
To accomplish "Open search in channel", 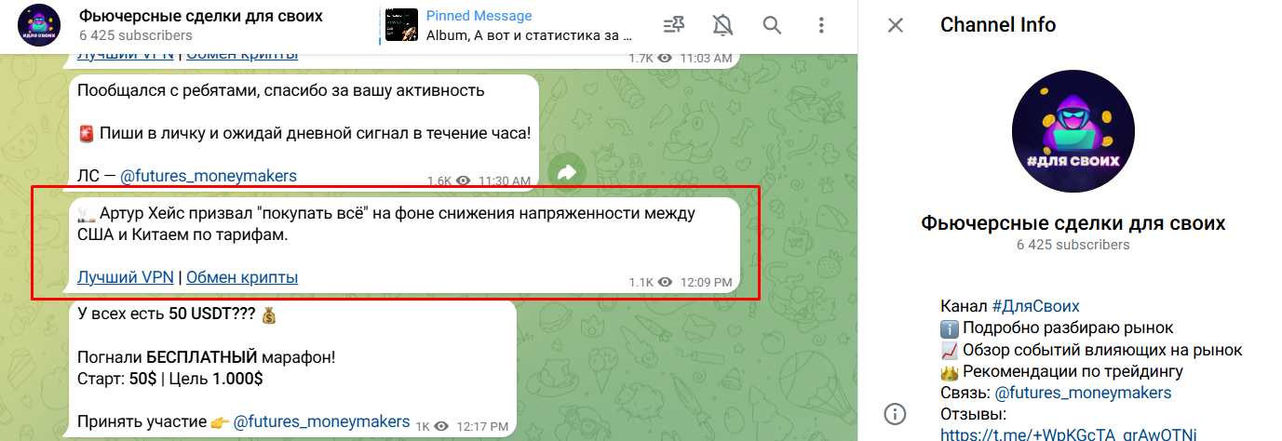I will pos(772,25).
